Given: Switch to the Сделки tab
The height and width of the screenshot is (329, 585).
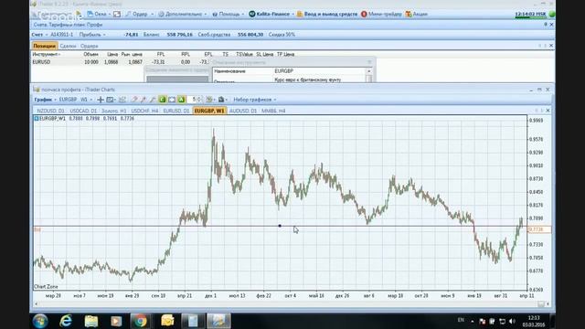Looking at the screenshot, I should click(x=68, y=46).
